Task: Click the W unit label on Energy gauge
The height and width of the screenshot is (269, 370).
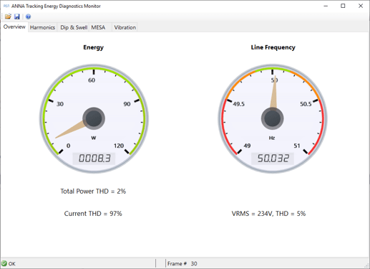Action: pyautogui.click(x=94, y=138)
